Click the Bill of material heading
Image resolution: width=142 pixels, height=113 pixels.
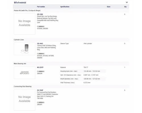click(20, 3)
